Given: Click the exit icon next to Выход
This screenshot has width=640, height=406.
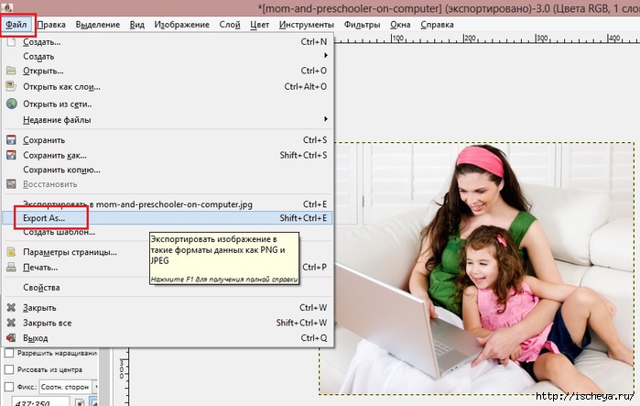Looking at the screenshot, I should 11,338.
